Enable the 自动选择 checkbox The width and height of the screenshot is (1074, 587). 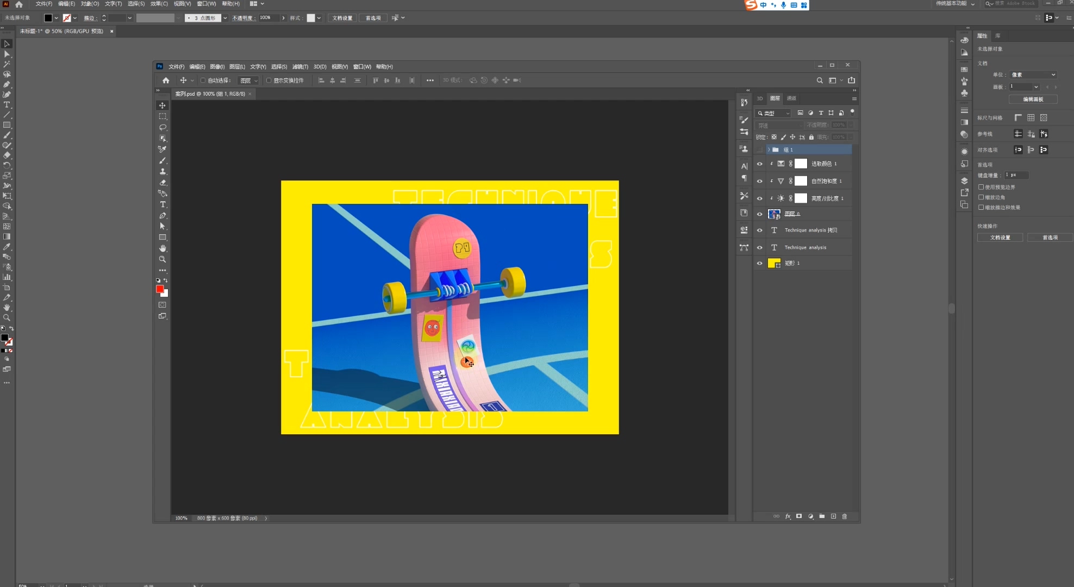(203, 80)
